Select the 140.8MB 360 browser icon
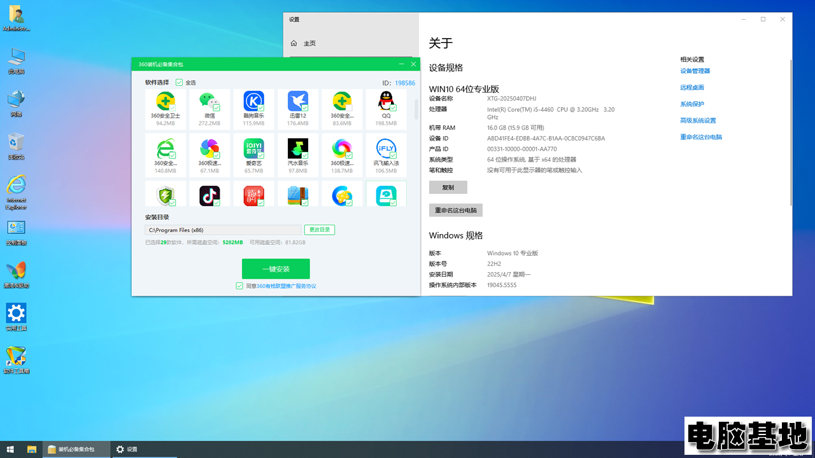This screenshot has height=458, width=815. click(166, 148)
